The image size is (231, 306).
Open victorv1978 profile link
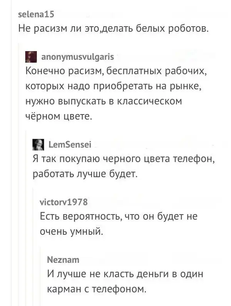click(64, 202)
